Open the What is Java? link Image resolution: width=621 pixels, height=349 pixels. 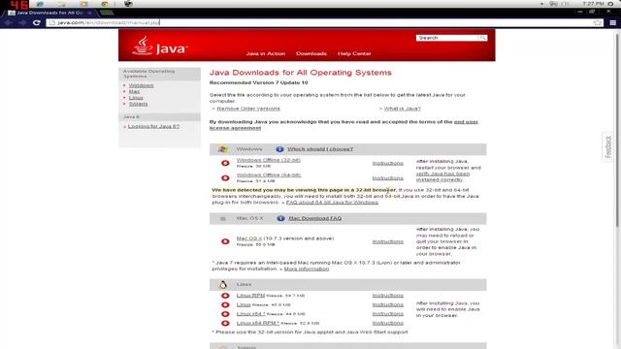pyautogui.click(x=403, y=109)
